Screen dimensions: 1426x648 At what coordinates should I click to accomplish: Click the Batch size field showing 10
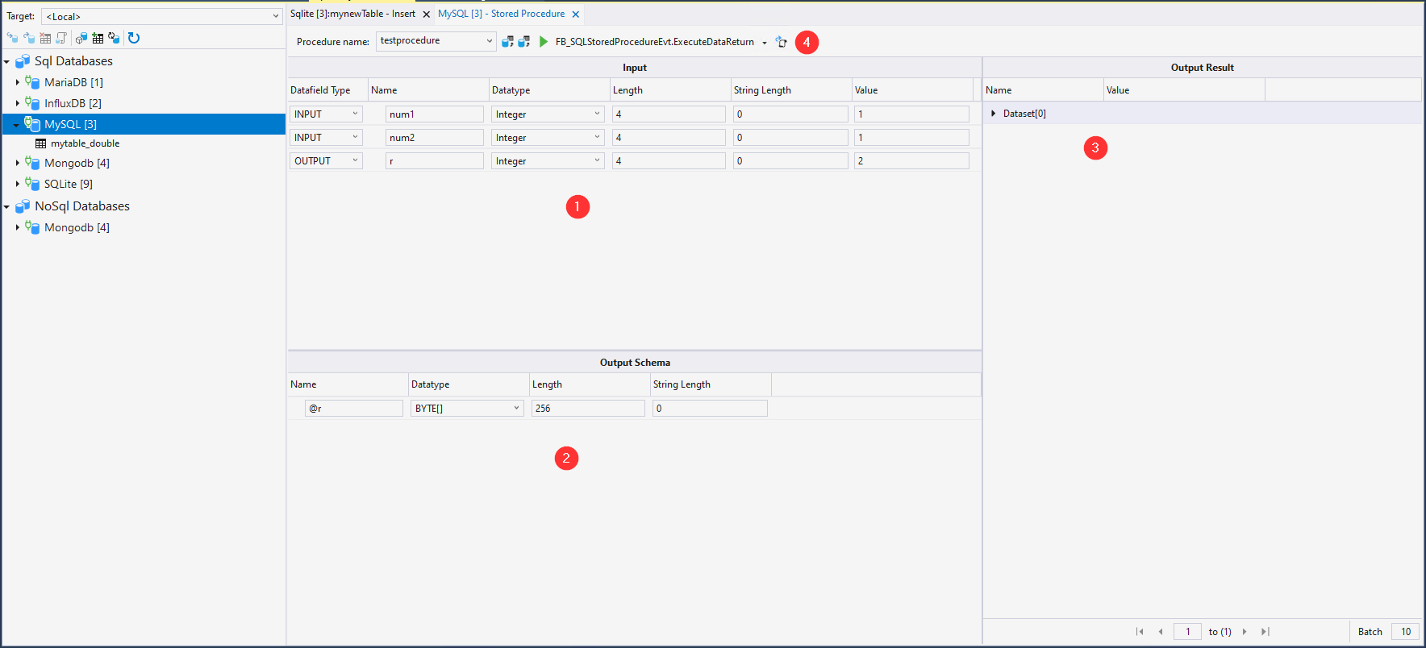[x=1405, y=632]
